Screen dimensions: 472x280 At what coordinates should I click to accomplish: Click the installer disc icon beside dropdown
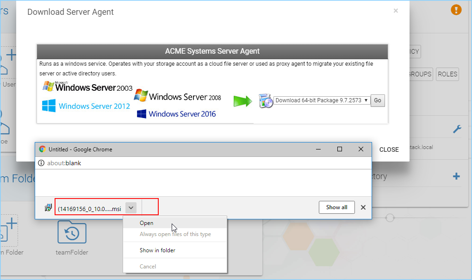pos(266,100)
